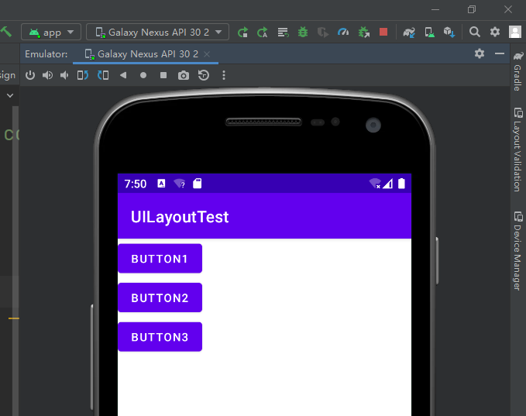The image size is (526, 416).
Task: Open the Gradle tool window tab
Action: (518, 71)
